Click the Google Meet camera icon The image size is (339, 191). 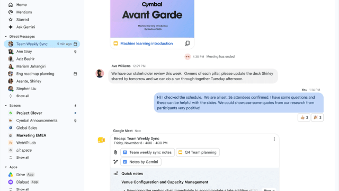101,140
